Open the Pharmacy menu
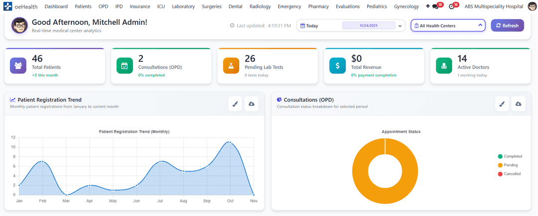Viewport: 538px width, 216px height. 318,6
